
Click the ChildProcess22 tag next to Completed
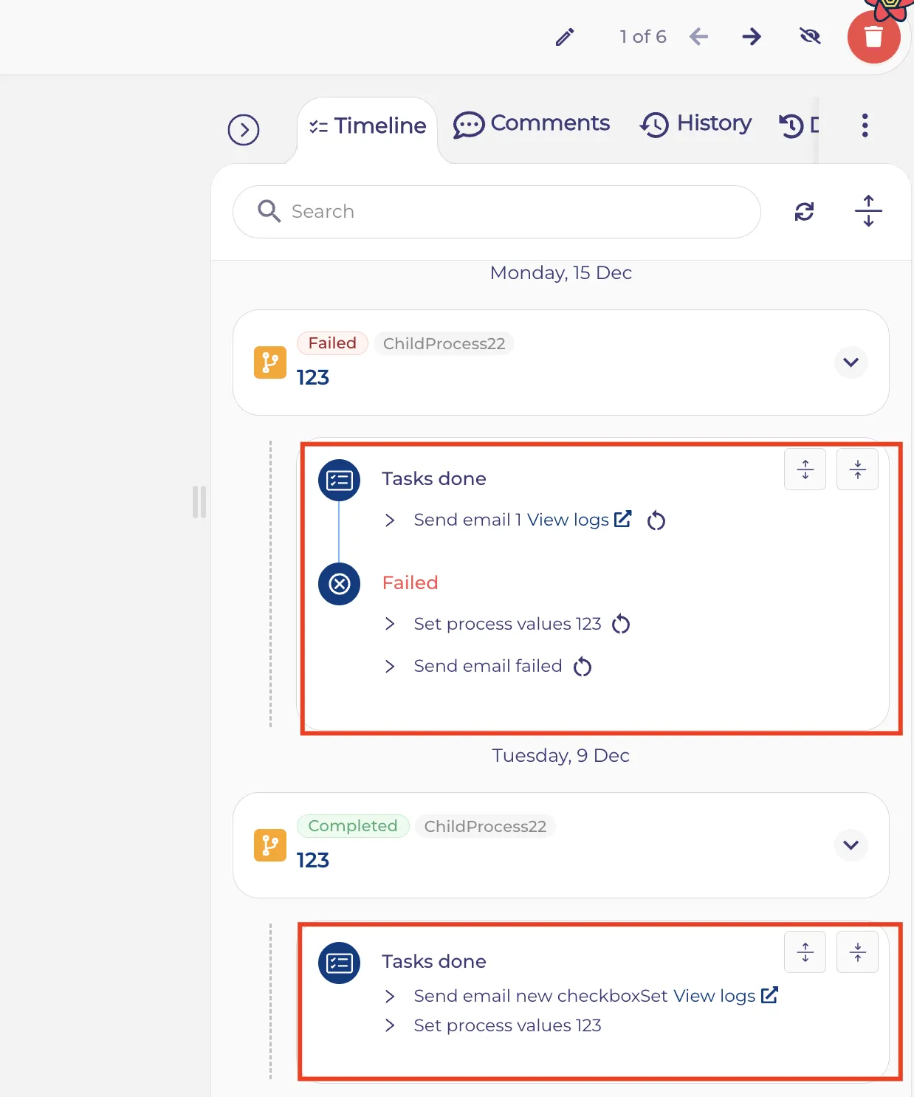pos(486,826)
